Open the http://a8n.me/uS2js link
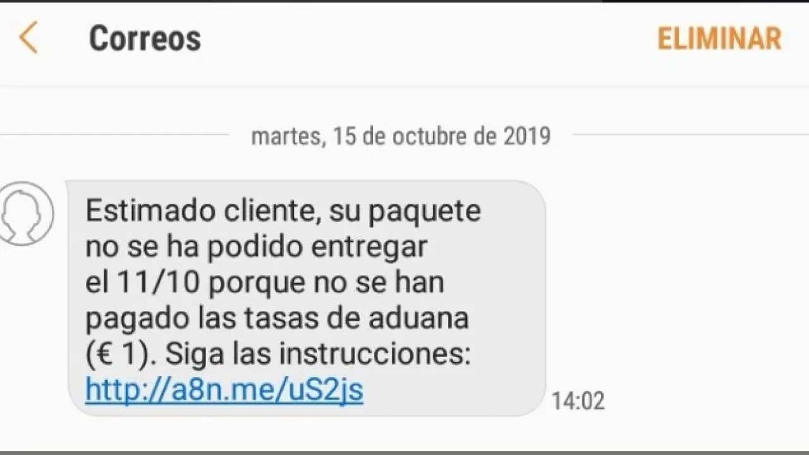 coord(224,391)
